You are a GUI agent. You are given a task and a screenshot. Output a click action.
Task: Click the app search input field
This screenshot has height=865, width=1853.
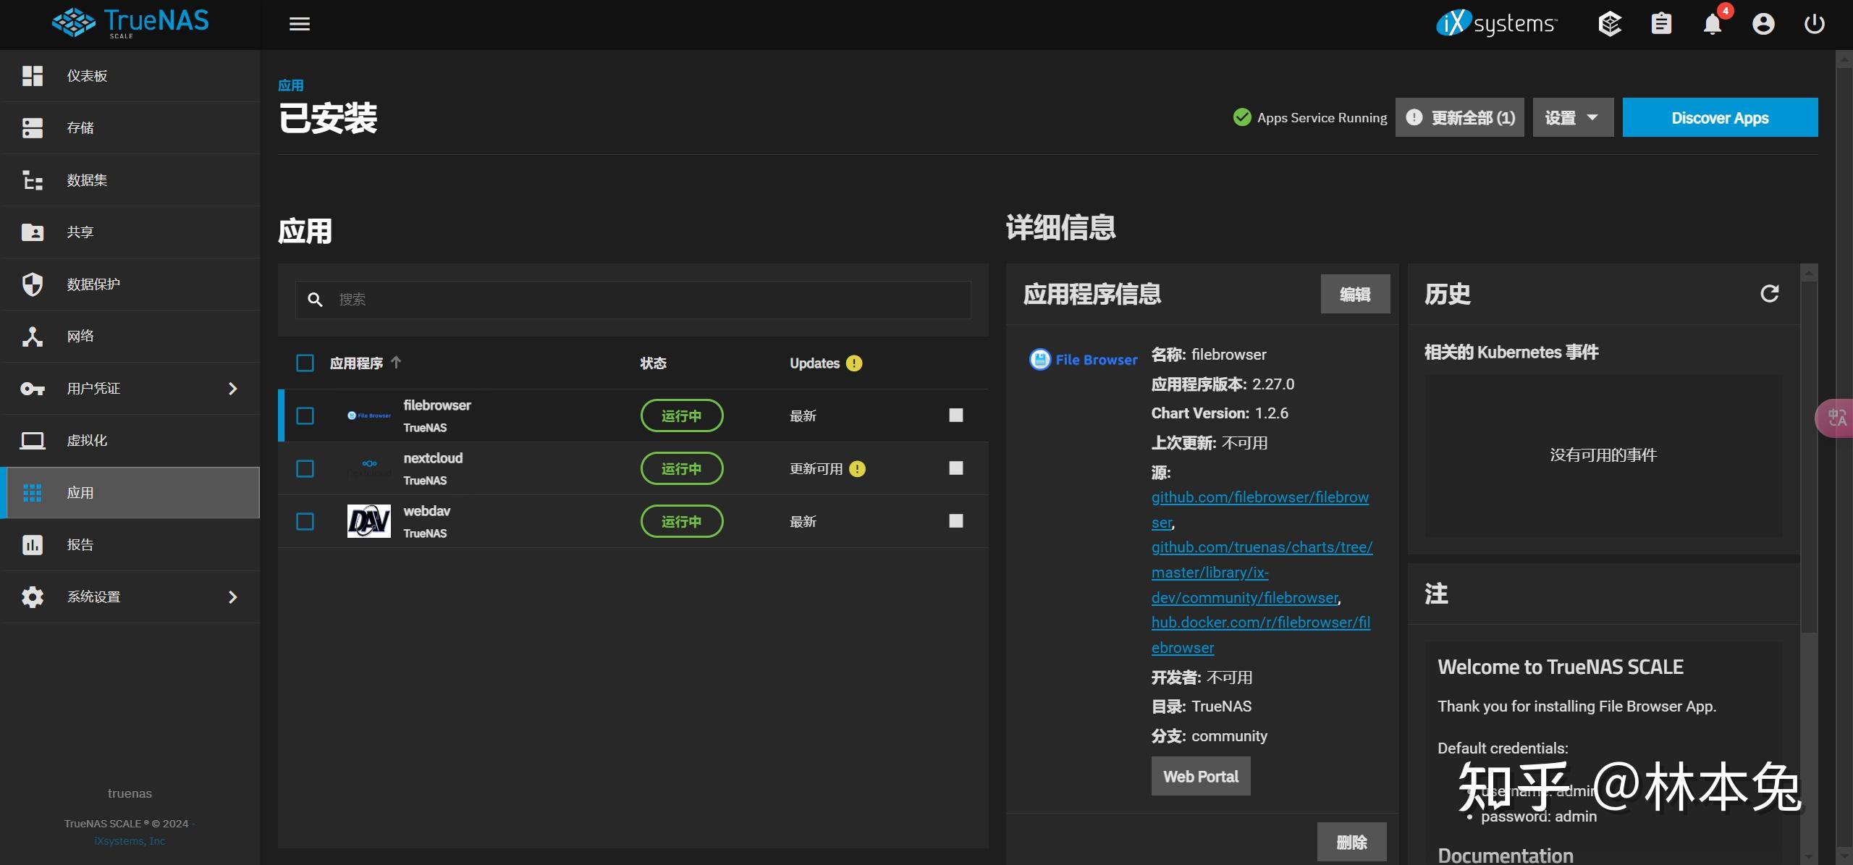[632, 299]
